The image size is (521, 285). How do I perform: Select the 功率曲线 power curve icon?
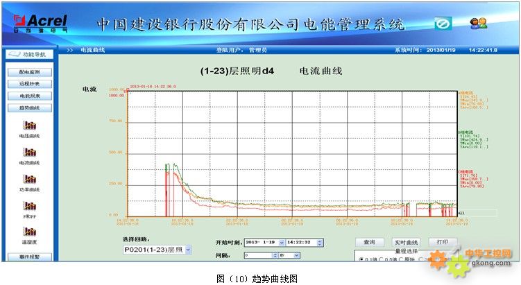pyautogui.click(x=29, y=179)
